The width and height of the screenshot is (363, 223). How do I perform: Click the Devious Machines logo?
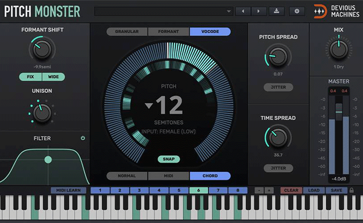click(336, 11)
